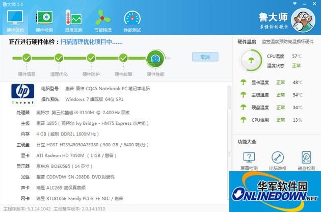This screenshot has width=321, height=212.
Task: Go to the 性能测试 gauge tab
Action: (x=132, y=21)
